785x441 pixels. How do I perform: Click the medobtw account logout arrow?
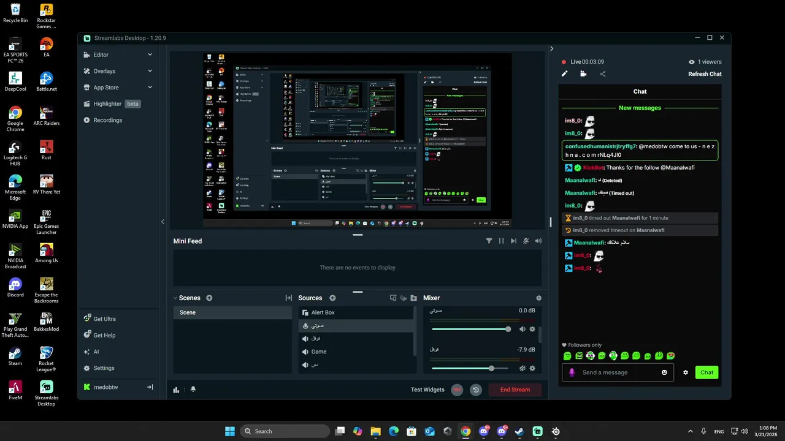(150, 387)
